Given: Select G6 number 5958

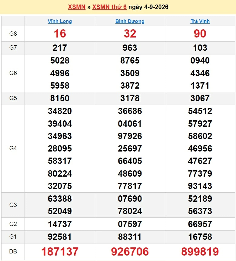Looking at the screenshot, I should [60, 86].
